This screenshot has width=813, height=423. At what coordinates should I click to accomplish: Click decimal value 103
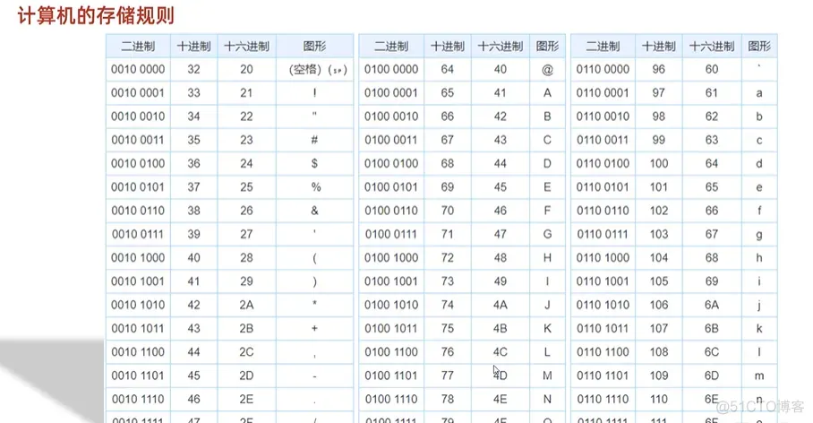(659, 235)
